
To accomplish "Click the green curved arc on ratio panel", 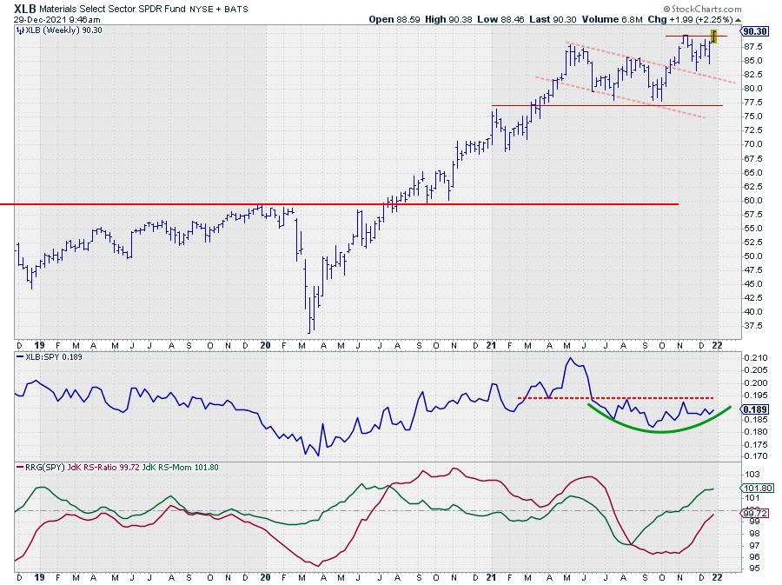I will [x=660, y=431].
